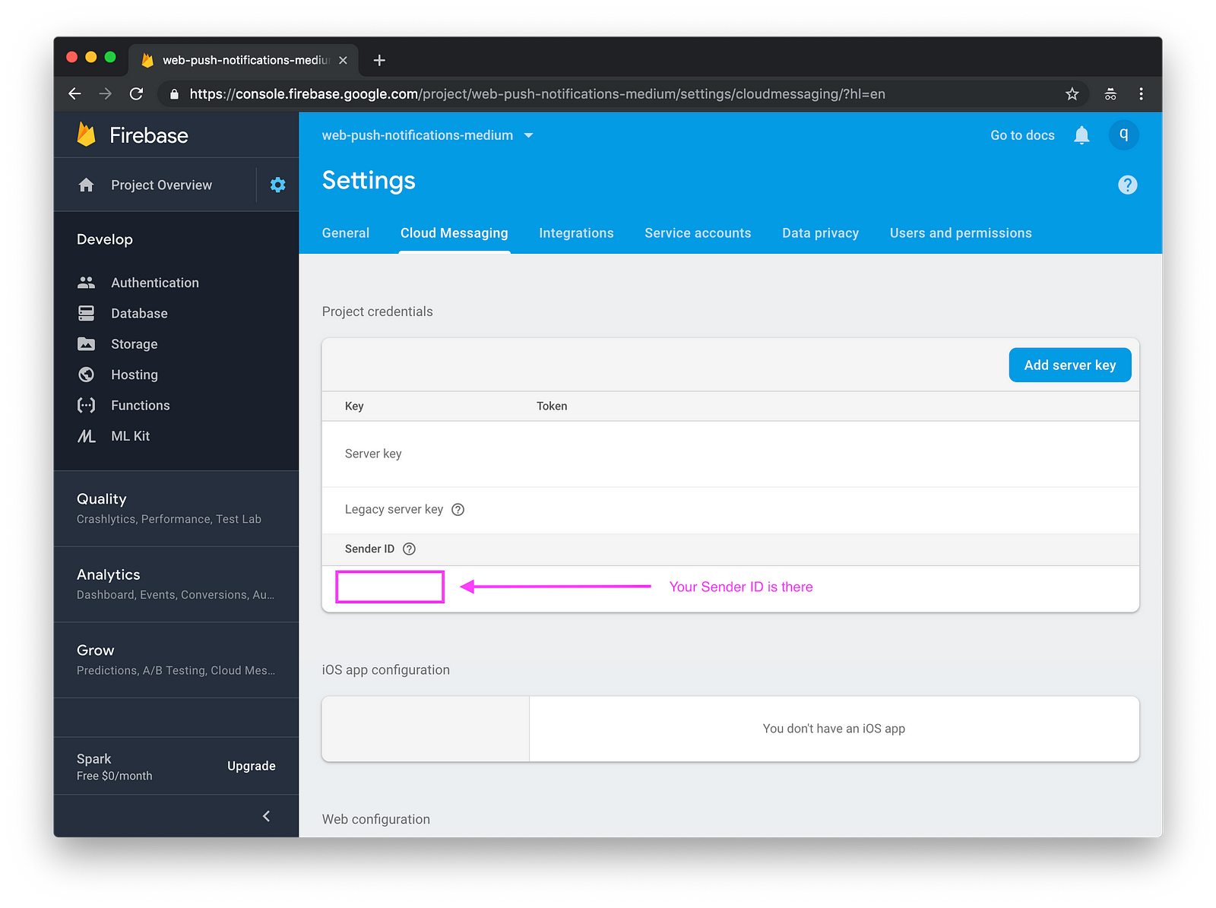The image size is (1216, 908).
Task: Open a new browser tab
Action: [x=379, y=60]
